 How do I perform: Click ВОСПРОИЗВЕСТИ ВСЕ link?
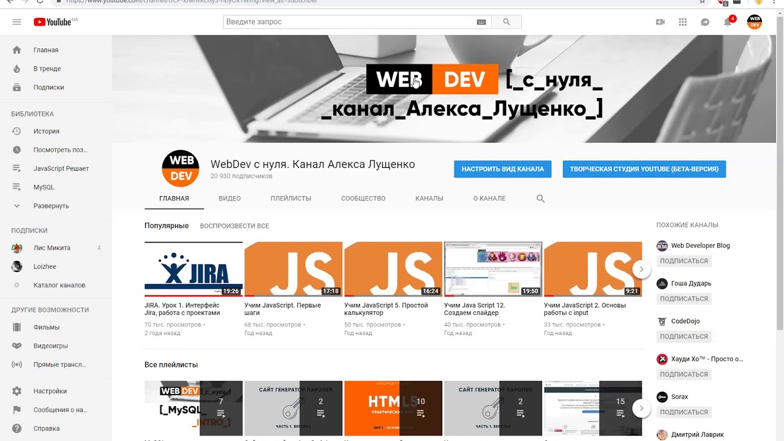coord(234,226)
